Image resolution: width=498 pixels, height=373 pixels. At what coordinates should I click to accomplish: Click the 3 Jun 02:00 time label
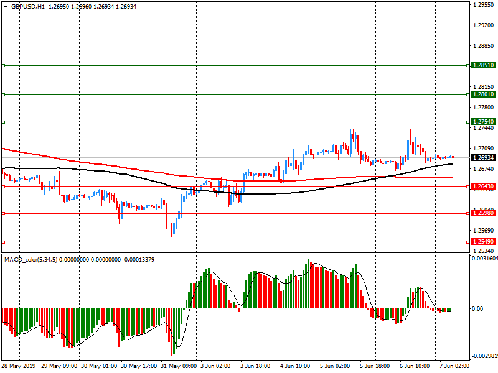pyautogui.click(x=215, y=366)
